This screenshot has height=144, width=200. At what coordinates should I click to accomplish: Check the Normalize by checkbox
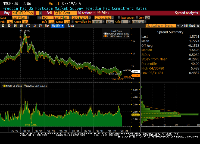[72, 22]
